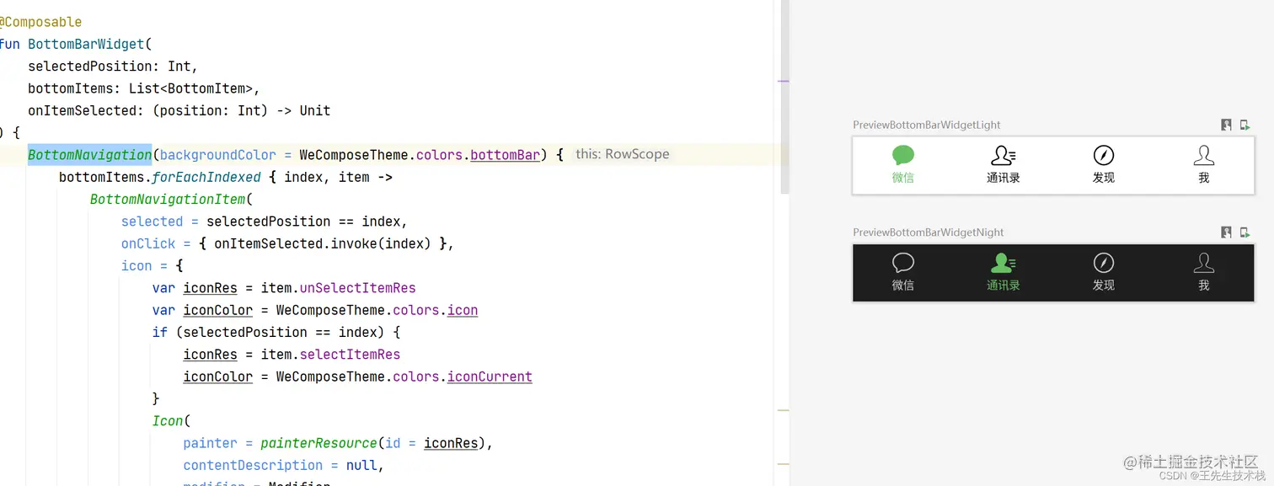The image size is (1274, 486).
Task: Click the BottomNavigationItem call
Action: [x=168, y=200]
